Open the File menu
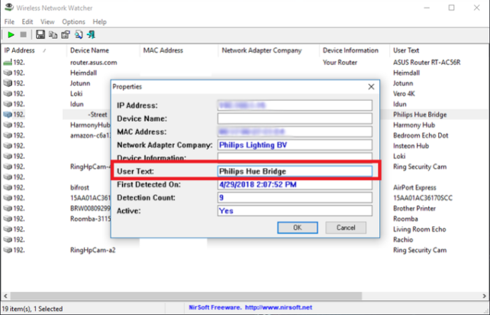The width and height of the screenshot is (490, 315). pos(9,22)
